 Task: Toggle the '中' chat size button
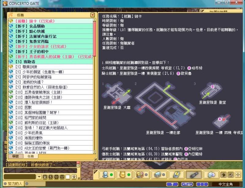click(x=56, y=177)
